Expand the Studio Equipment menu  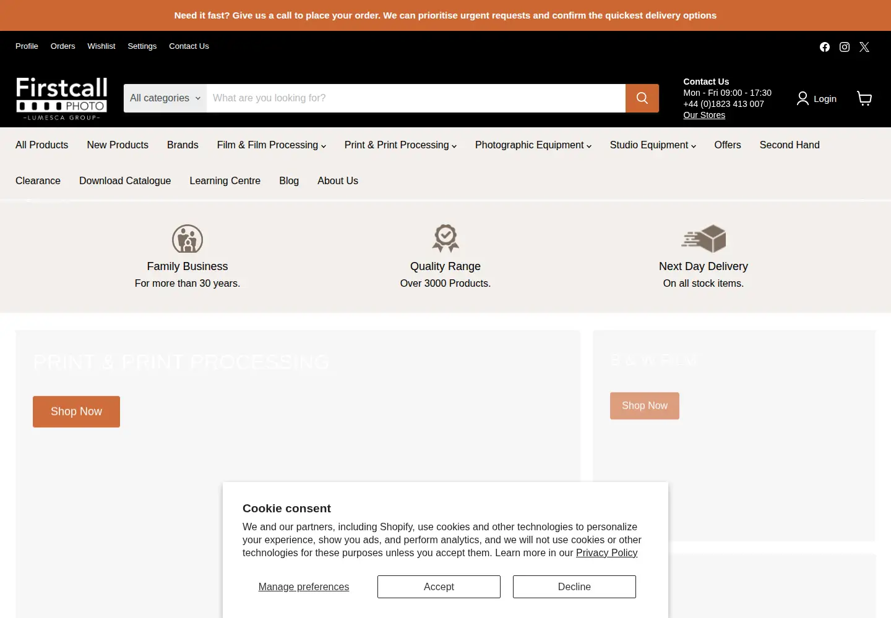click(653, 145)
